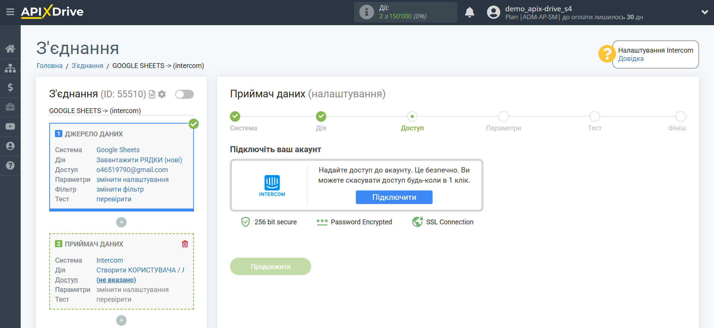Open the Довідка help link
Image resolution: width=714 pixels, height=328 pixels.
click(x=631, y=59)
